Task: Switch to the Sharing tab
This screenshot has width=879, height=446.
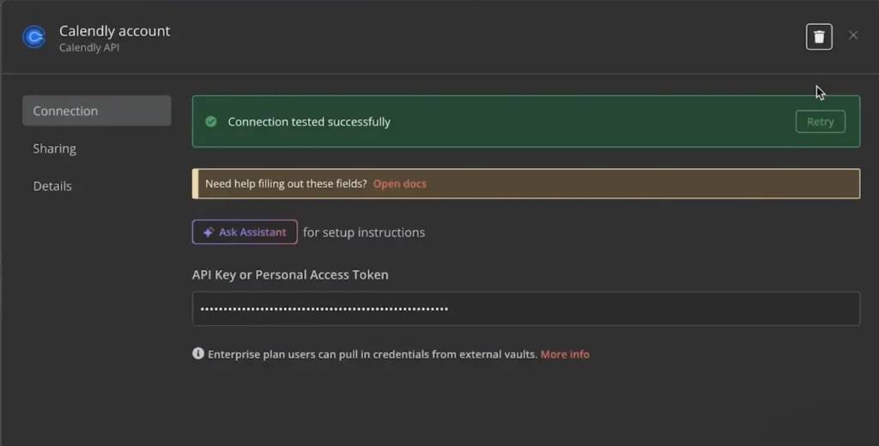Action: point(54,148)
